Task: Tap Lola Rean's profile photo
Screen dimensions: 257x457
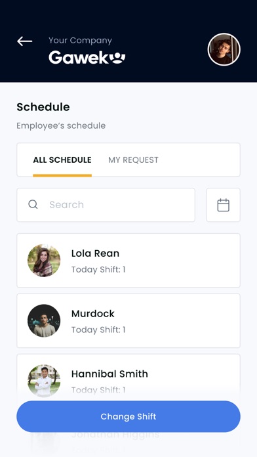Action: coord(44,260)
